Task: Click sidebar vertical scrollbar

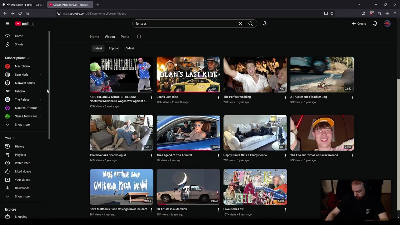Action: 49,85
